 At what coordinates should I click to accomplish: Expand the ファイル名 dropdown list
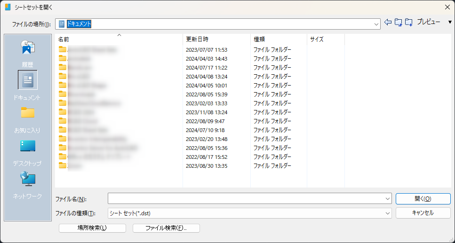387,199
